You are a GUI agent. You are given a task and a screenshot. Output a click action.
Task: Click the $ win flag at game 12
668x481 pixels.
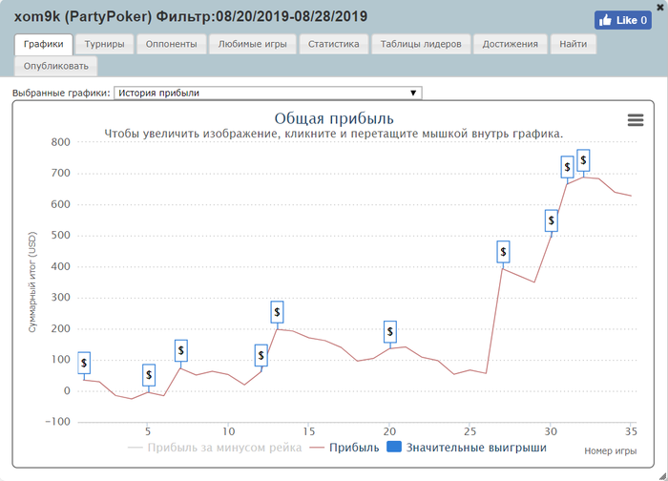pos(261,355)
